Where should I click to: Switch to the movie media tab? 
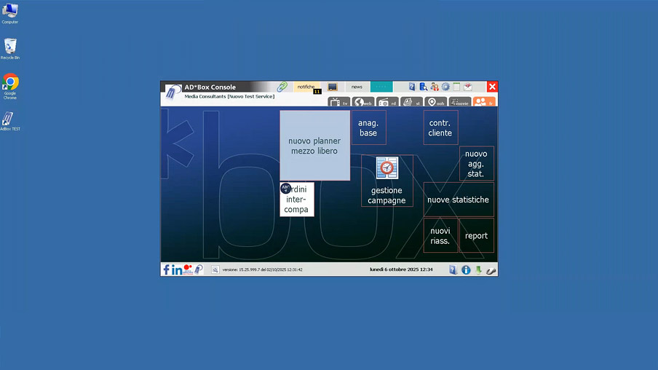(459, 103)
